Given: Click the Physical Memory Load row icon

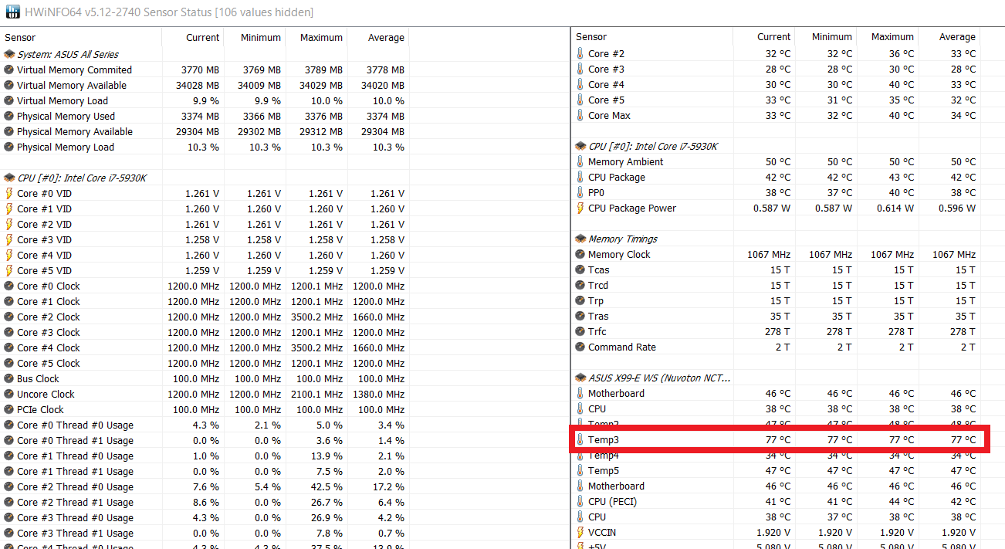Looking at the screenshot, I should 9,147.
